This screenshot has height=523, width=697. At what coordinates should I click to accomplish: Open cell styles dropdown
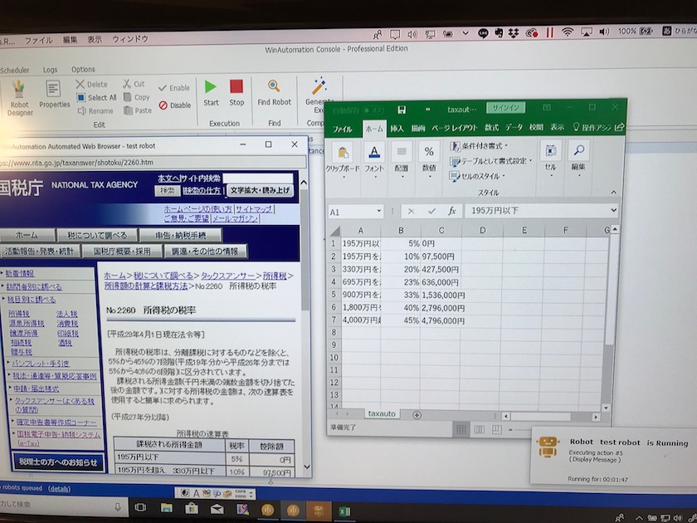point(478,176)
